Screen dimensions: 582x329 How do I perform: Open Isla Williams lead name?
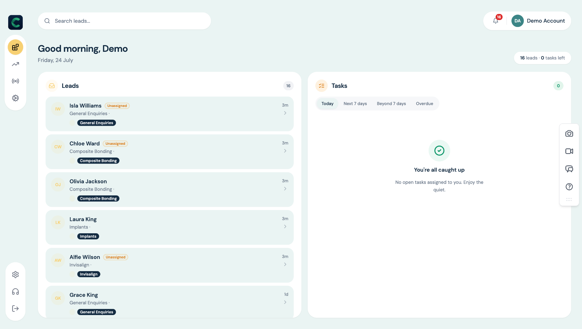pyautogui.click(x=85, y=106)
